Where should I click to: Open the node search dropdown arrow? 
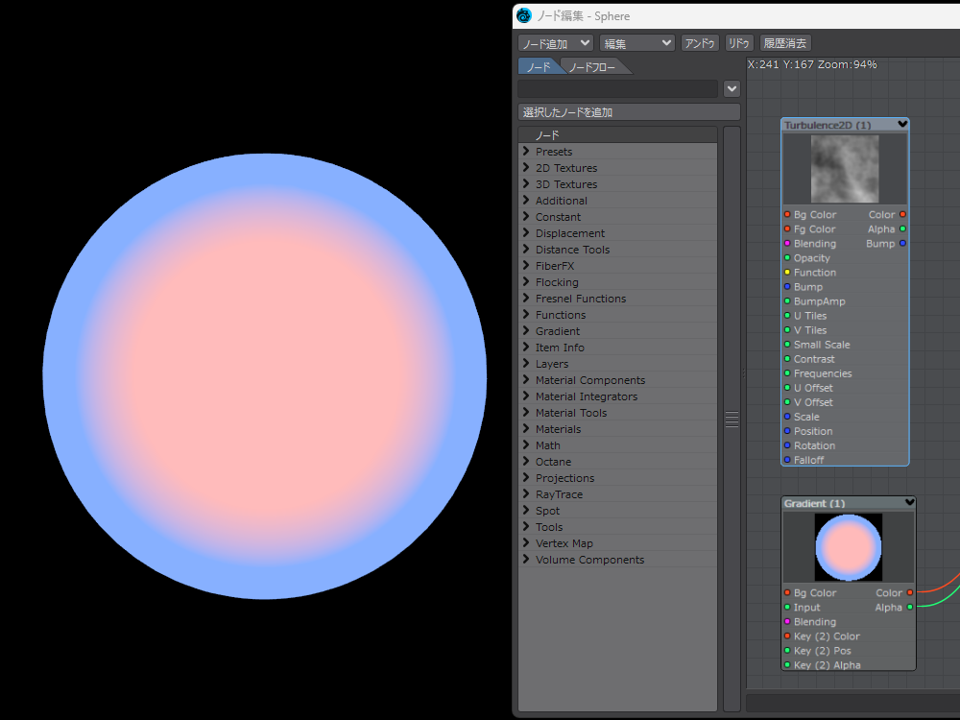pyautogui.click(x=732, y=88)
